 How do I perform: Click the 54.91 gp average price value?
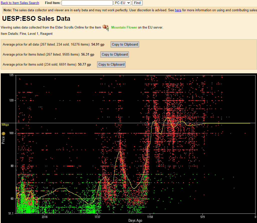[98, 45]
